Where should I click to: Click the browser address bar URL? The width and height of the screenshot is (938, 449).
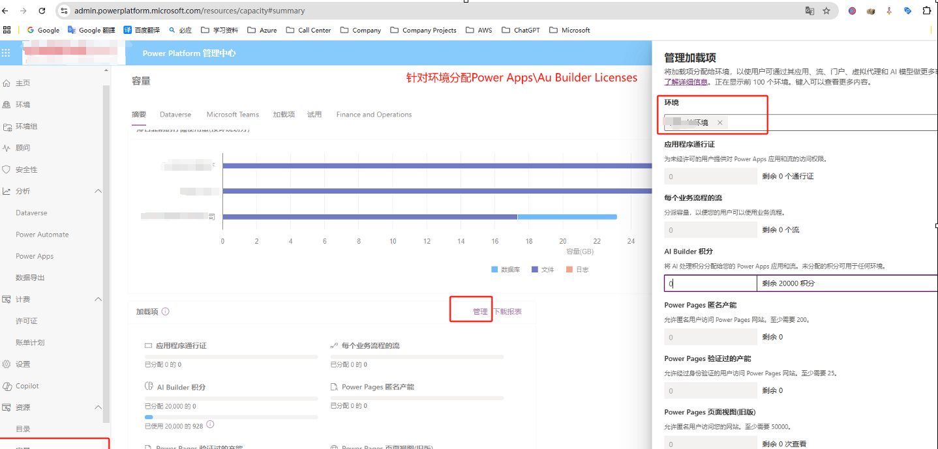pyautogui.click(x=189, y=10)
